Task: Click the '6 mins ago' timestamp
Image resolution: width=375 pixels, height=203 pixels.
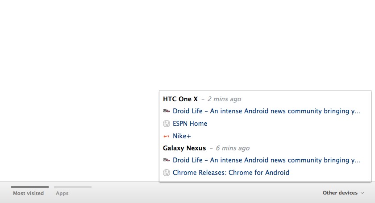Action: 233,148
